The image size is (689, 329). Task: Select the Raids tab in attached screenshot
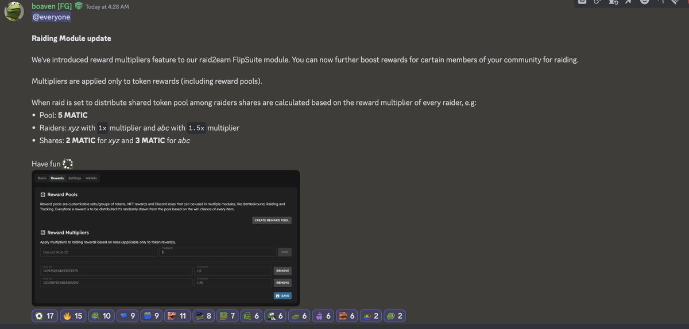click(42, 178)
